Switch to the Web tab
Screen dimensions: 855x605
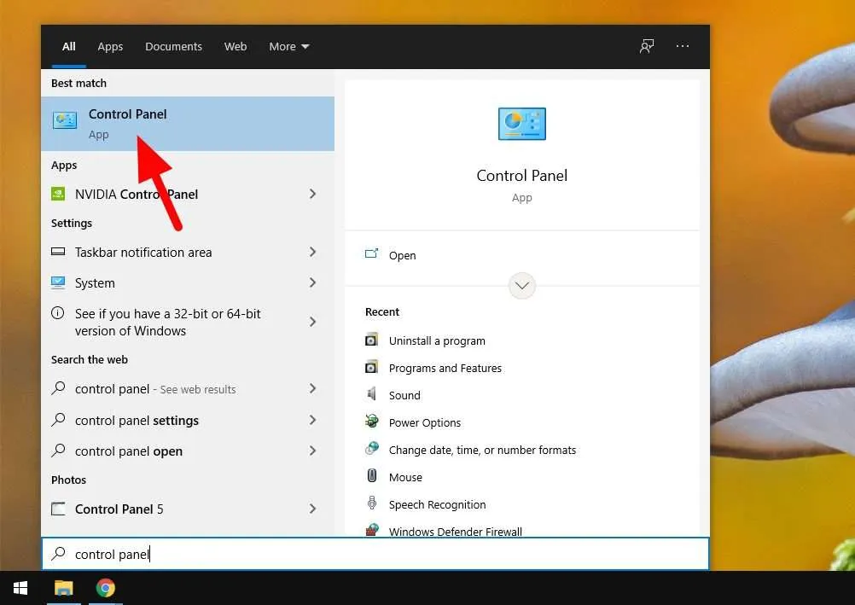(236, 46)
